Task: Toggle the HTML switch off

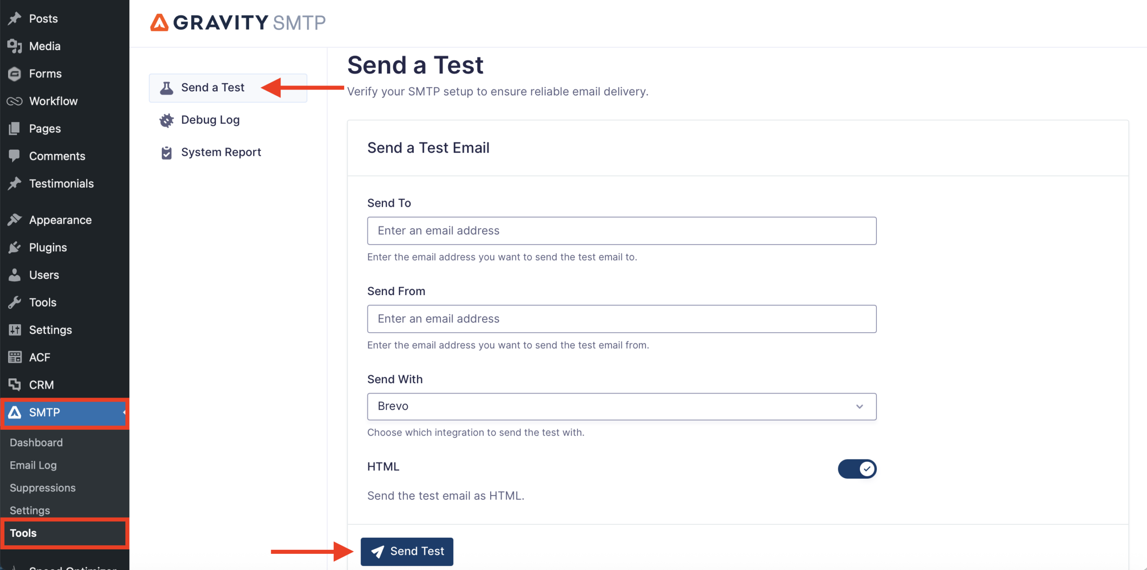Action: (857, 469)
